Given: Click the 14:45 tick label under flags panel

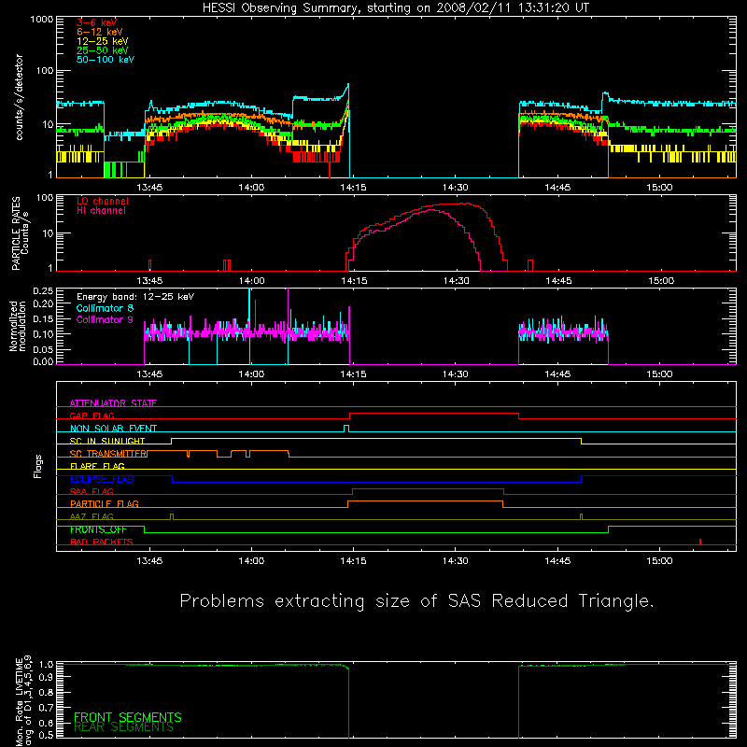Looking at the screenshot, I should point(557,561).
